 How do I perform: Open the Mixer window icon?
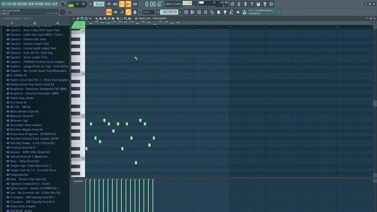point(206,12)
